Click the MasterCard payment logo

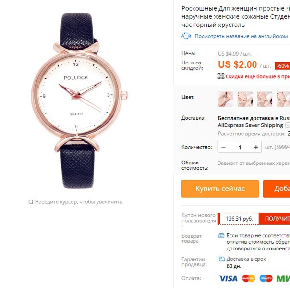click(249, 278)
